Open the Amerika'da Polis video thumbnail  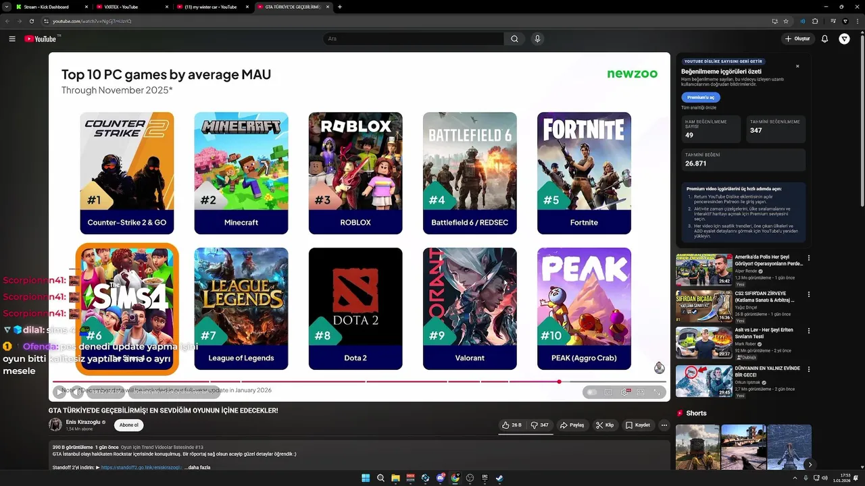pos(704,269)
